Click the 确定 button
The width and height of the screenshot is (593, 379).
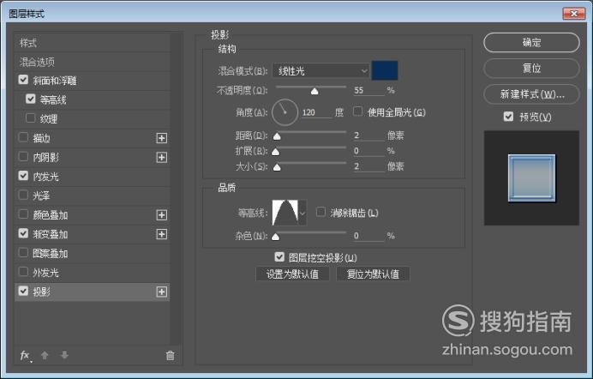click(531, 42)
